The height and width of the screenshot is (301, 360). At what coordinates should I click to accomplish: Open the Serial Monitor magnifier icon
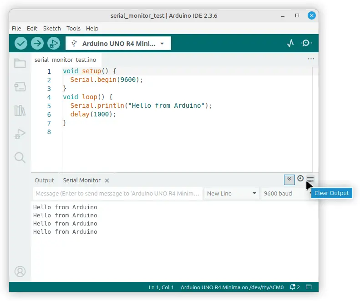pos(307,43)
